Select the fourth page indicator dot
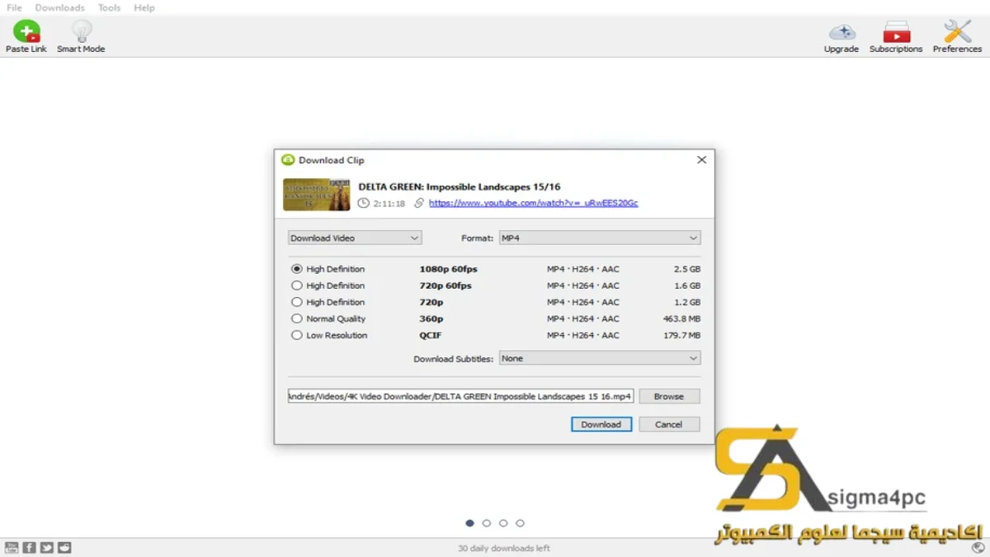 [x=520, y=522]
